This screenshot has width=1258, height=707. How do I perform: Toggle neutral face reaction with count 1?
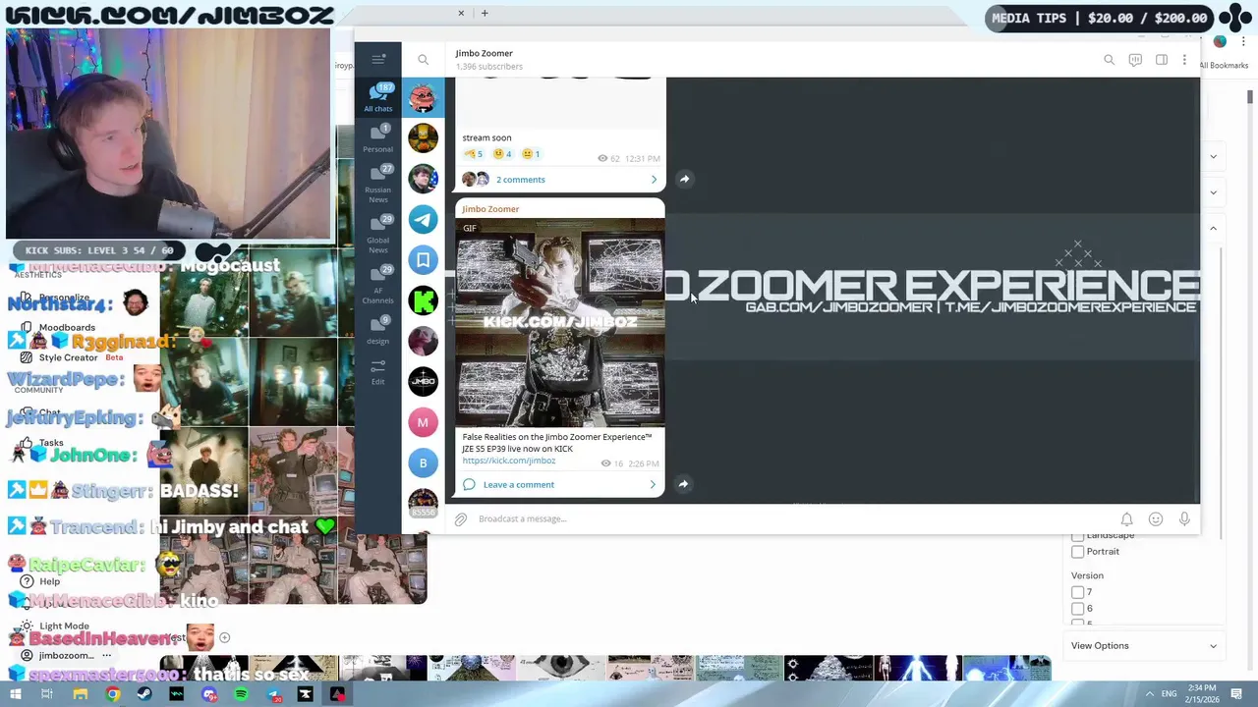click(532, 154)
